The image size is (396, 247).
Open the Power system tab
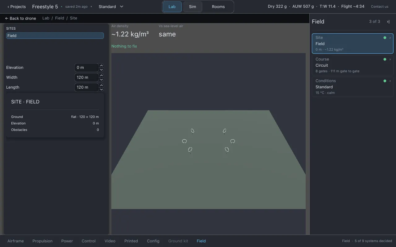(x=67, y=241)
